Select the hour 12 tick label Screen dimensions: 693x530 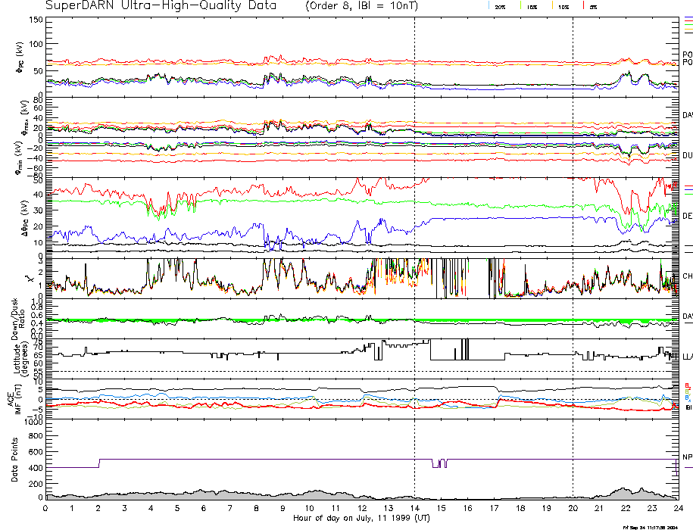[x=361, y=508]
